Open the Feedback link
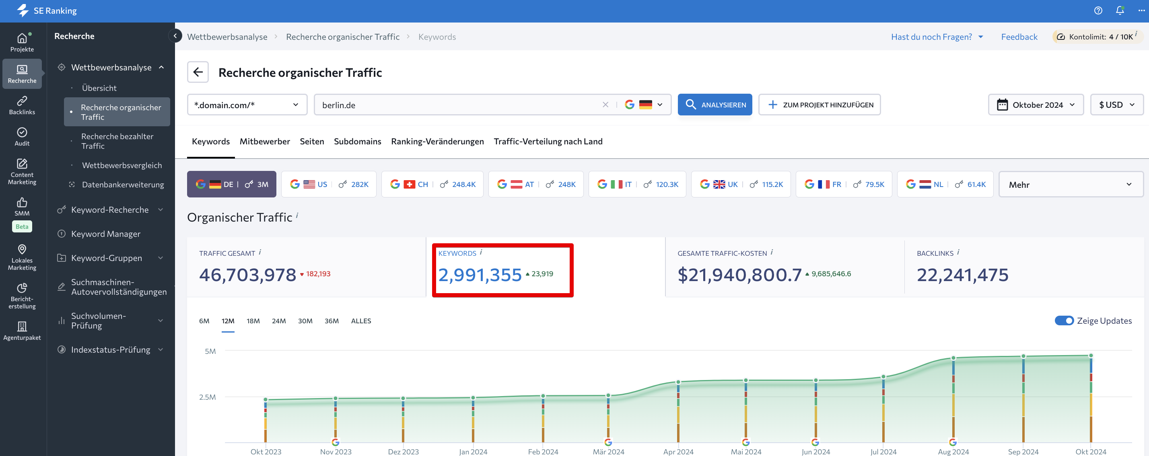This screenshot has height=456, width=1149. pyautogui.click(x=1019, y=37)
